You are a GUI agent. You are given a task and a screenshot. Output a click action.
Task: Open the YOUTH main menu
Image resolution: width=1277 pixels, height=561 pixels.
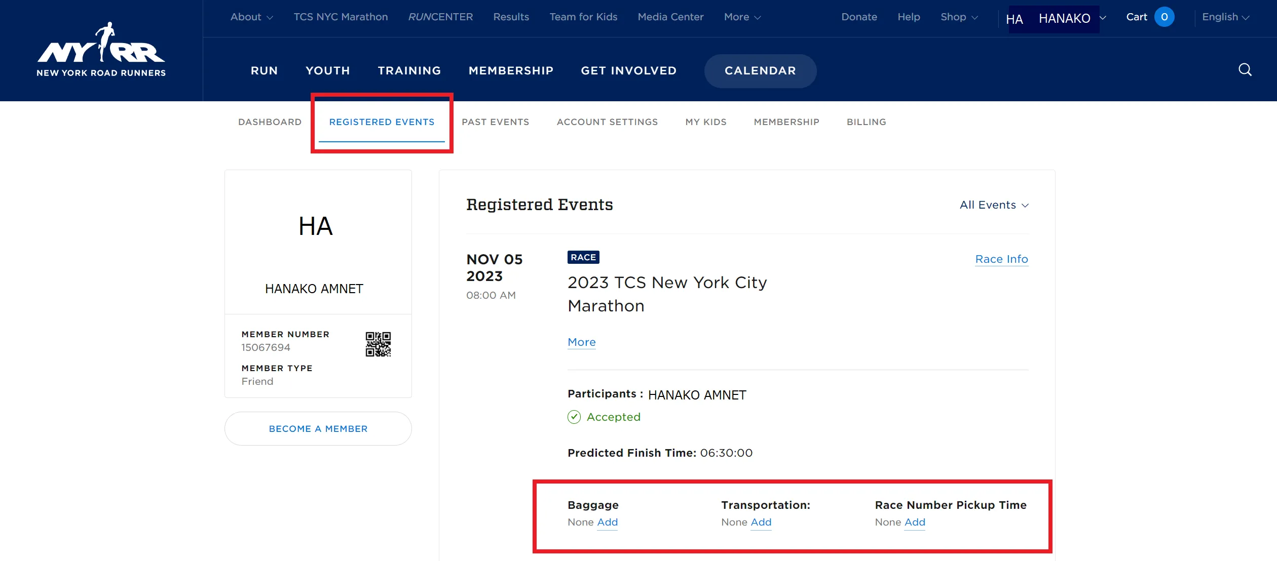pos(328,71)
